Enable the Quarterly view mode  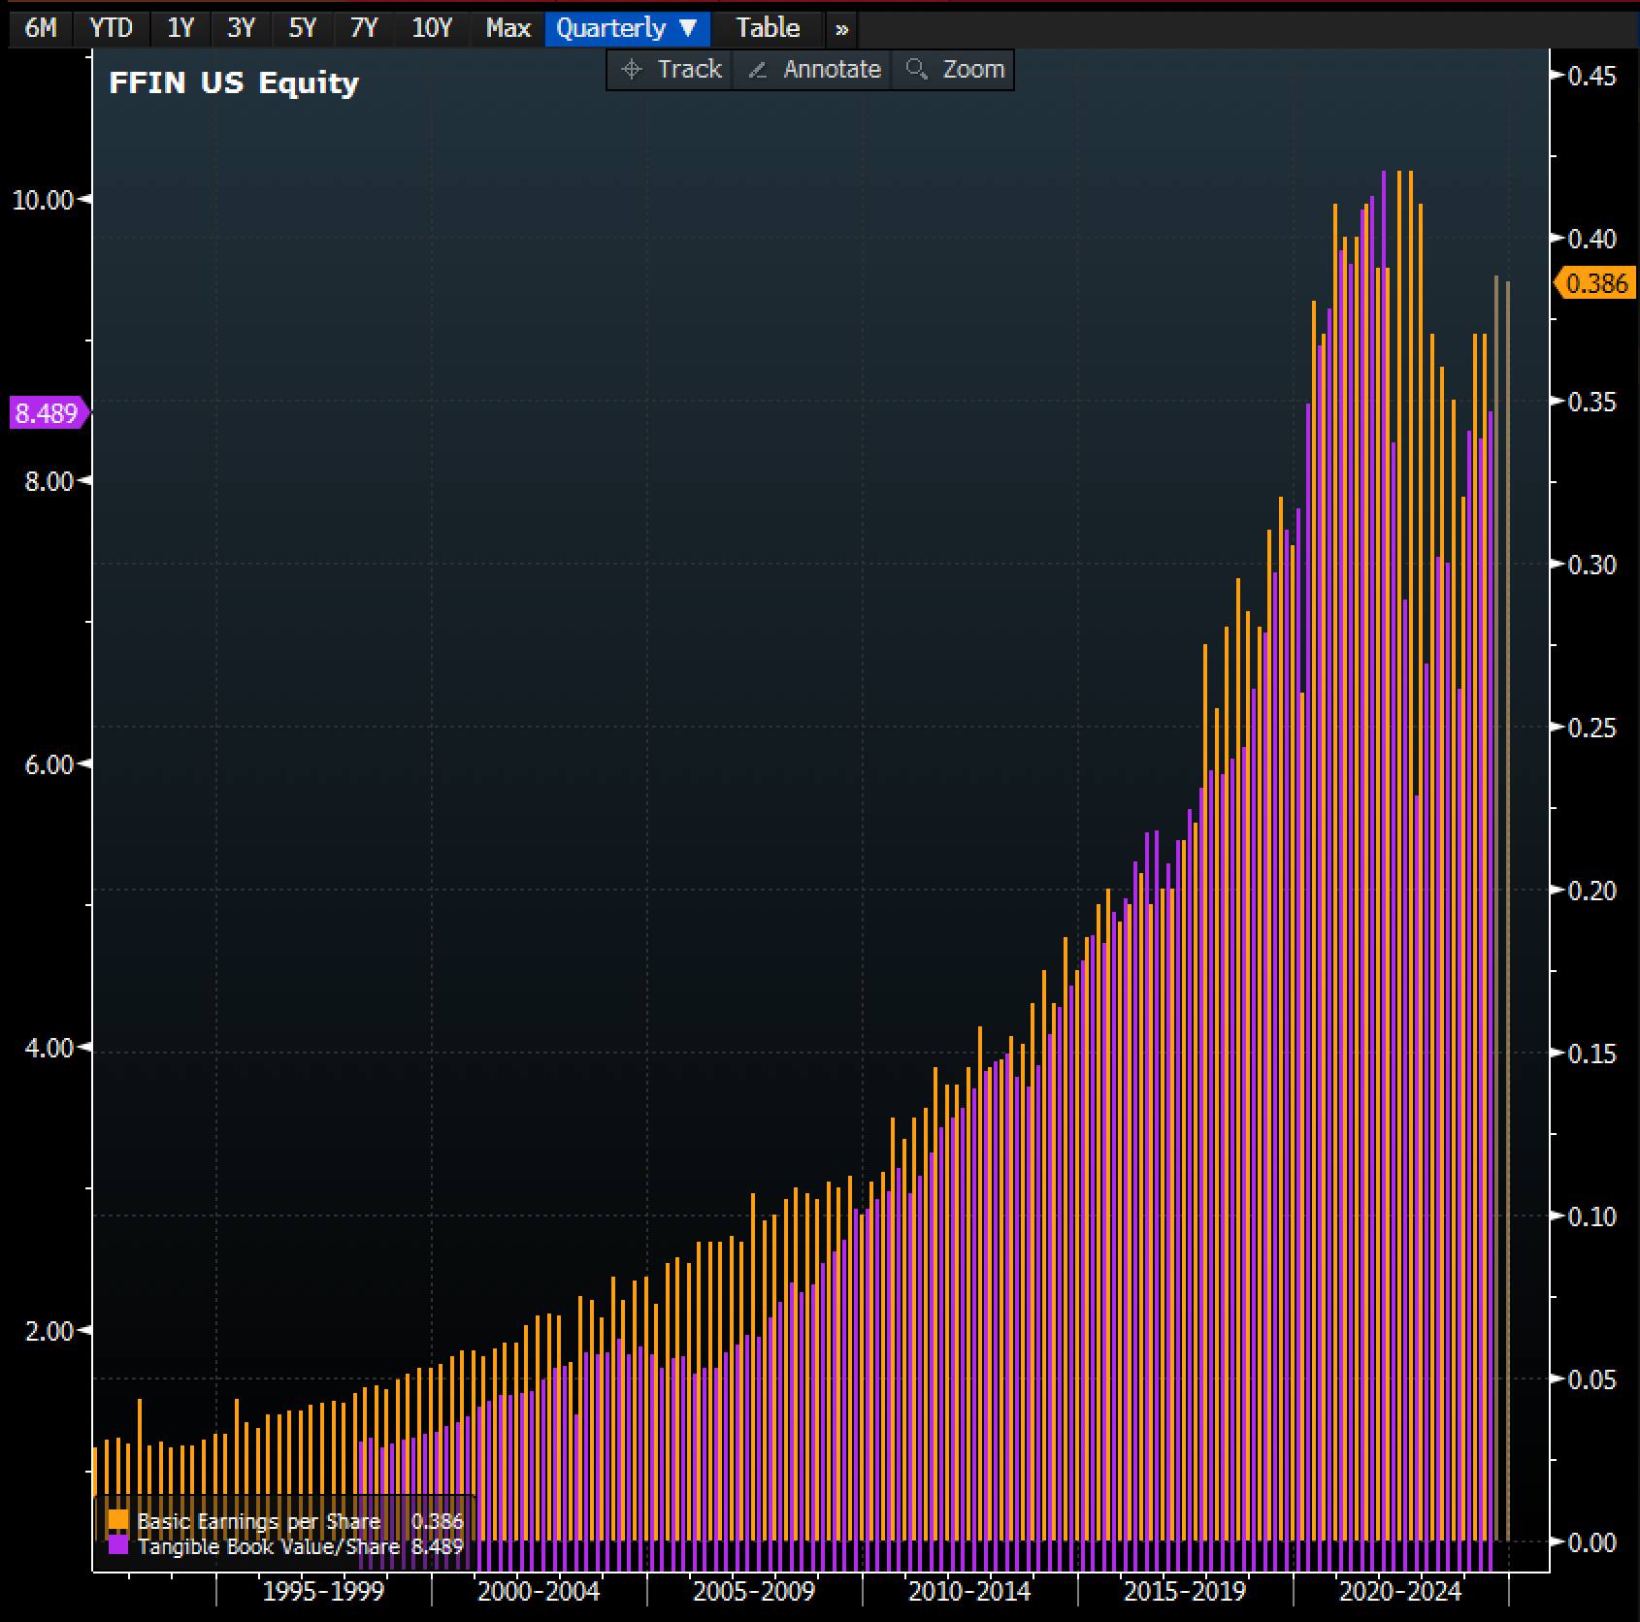coord(614,28)
